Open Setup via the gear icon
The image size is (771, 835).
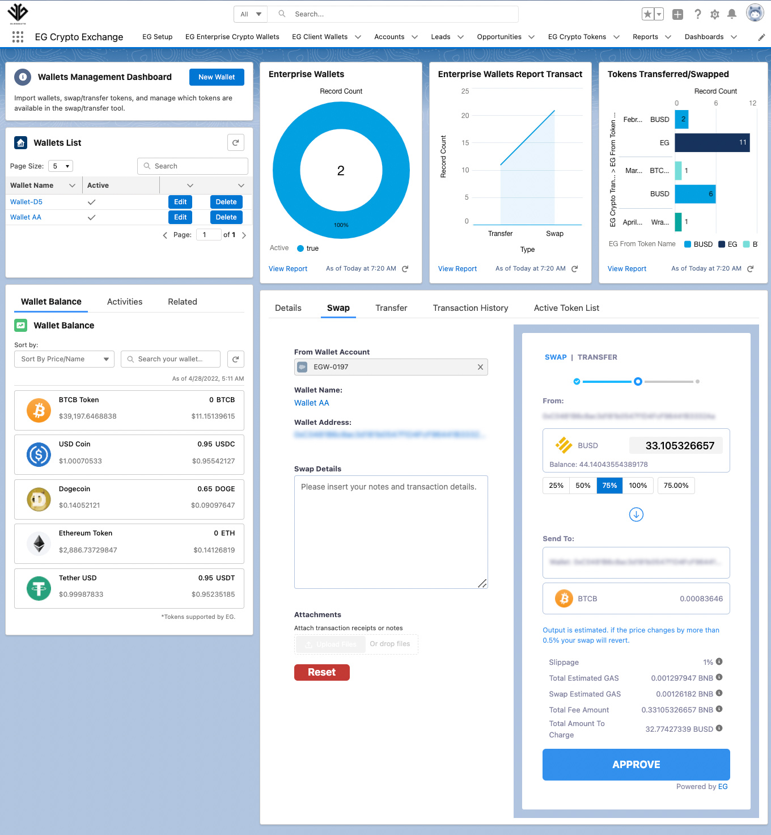714,14
